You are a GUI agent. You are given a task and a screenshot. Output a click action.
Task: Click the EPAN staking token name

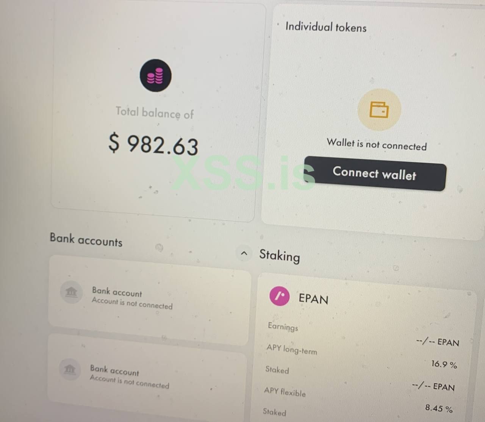[313, 299]
